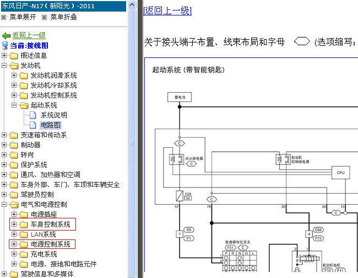Viewport: 358px width, 278px height.
Task: Expand the LAN系统 node
Action: [x=14, y=234]
